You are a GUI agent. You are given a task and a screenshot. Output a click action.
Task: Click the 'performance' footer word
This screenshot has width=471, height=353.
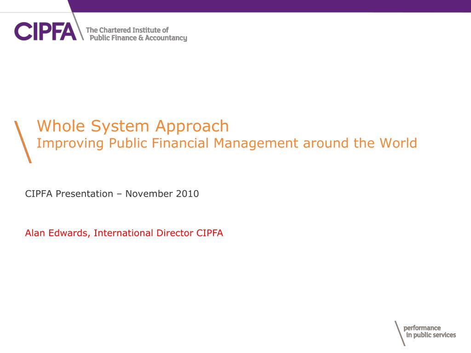[422, 328]
